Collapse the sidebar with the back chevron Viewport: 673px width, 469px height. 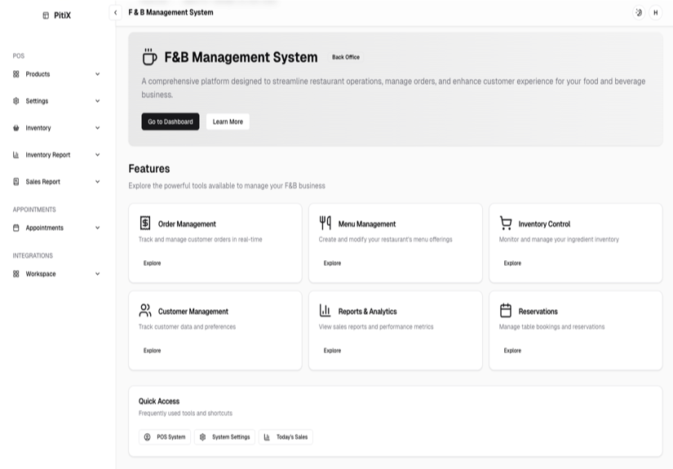(115, 12)
